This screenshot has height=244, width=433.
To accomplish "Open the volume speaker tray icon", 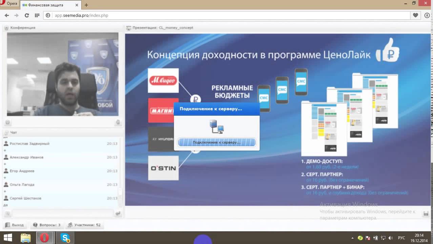I will point(391,238).
